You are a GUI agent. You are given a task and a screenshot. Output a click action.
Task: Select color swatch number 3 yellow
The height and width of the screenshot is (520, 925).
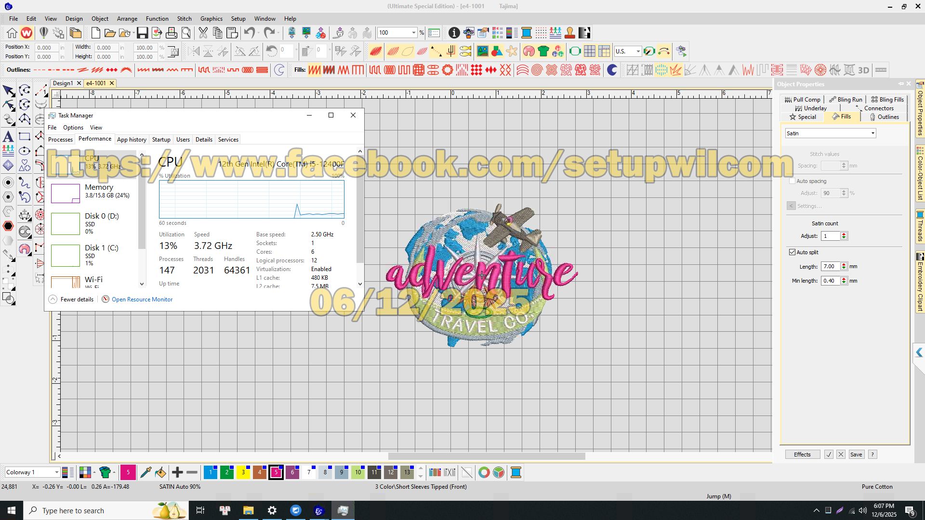click(x=243, y=472)
